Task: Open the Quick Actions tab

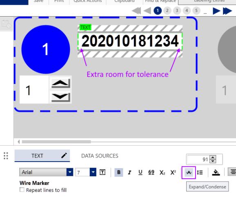Action: point(88,1)
